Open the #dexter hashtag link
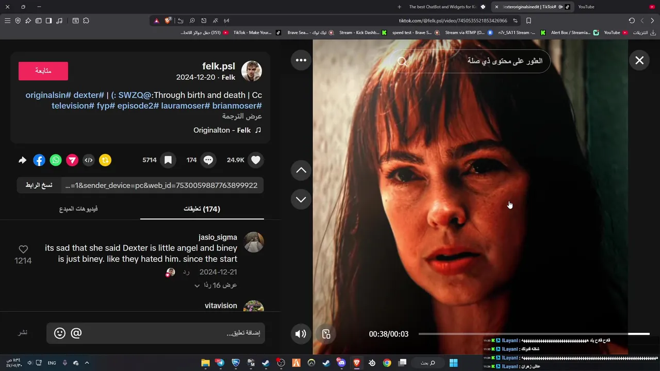Screen dimensions: 660x371 coord(89,95)
